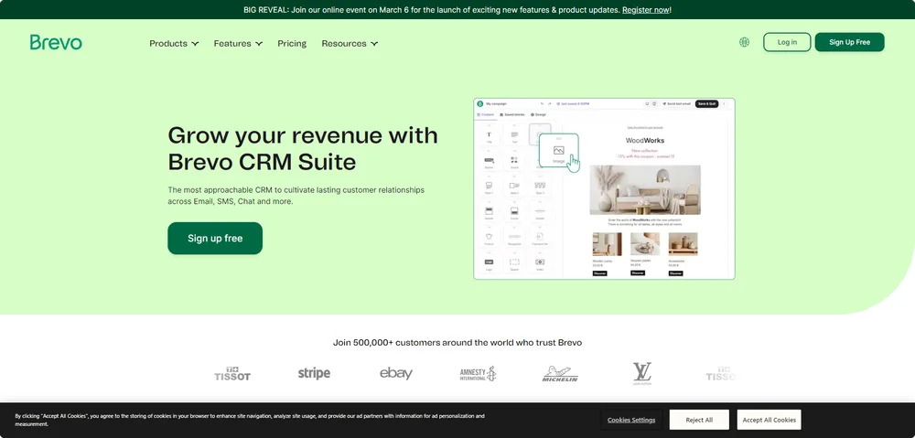Viewport: 915px width, 438px height.
Task: Select the Divider block in editor preview
Action: tap(540, 213)
